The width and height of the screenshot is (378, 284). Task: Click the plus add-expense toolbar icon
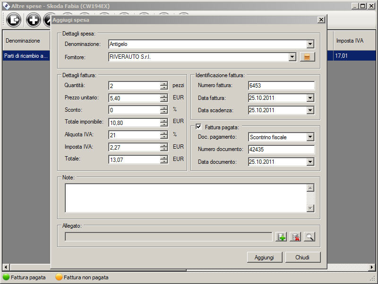point(33,19)
